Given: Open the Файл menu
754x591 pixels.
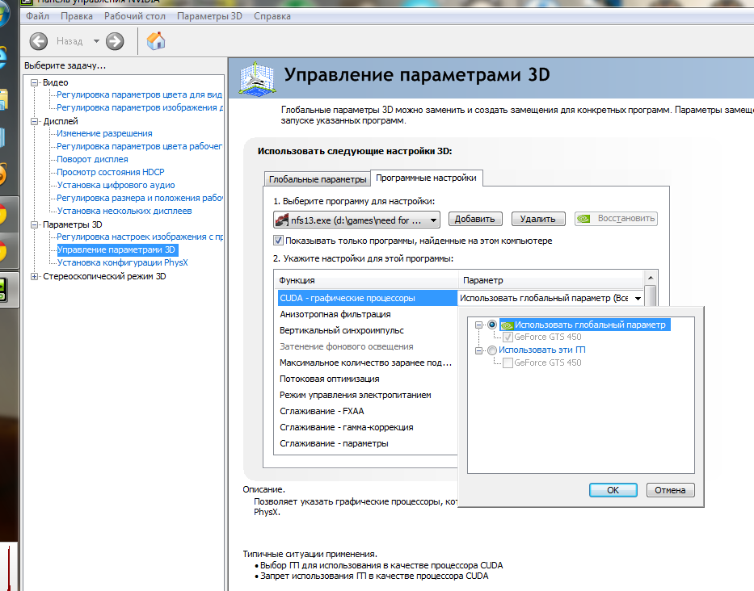Looking at the screenshot, I should 37,16.
